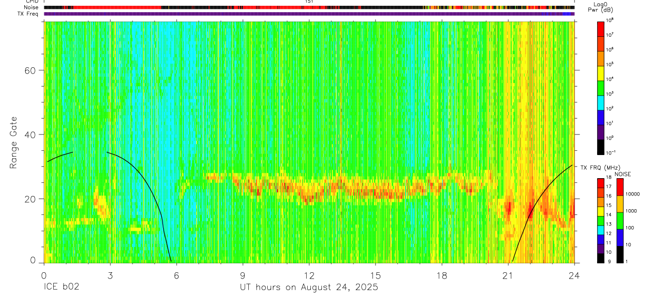Click the '1000' label on the NOISE scale

632,211
